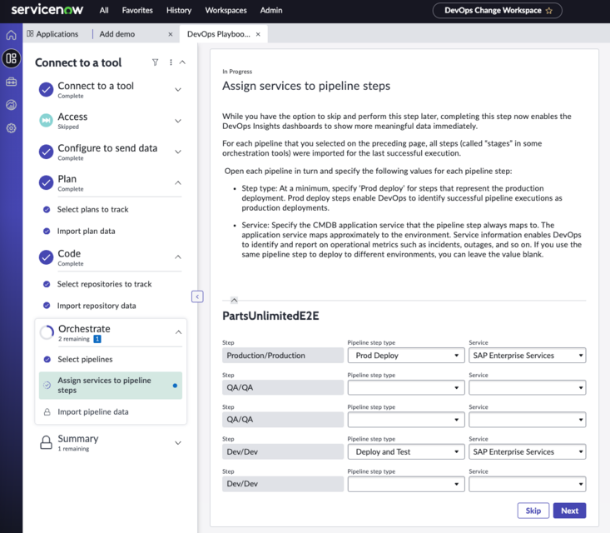The image size is (610, 533).
Task: Click the Plan complete checkmark icon
Action: 46,182
